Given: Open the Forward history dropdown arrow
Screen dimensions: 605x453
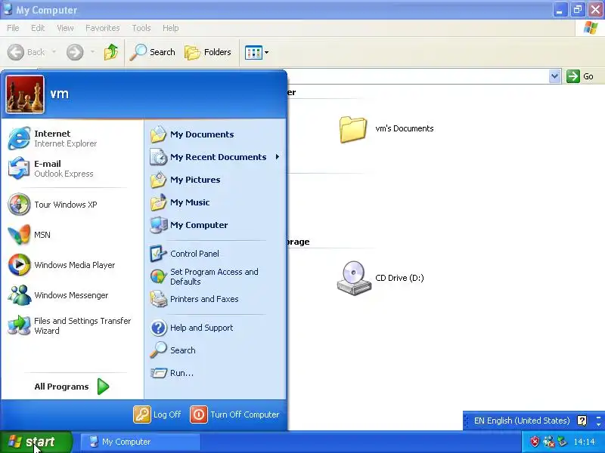Looking at the screenshot, I should coord(92,51).
